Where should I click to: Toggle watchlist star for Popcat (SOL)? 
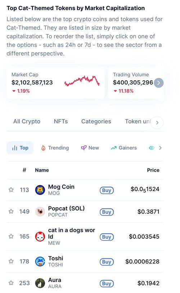11,212
